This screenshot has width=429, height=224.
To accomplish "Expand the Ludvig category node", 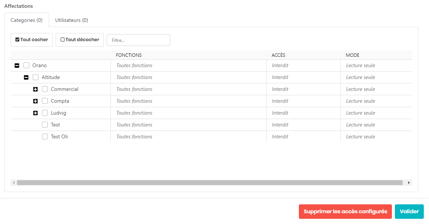I will point(36,113).
